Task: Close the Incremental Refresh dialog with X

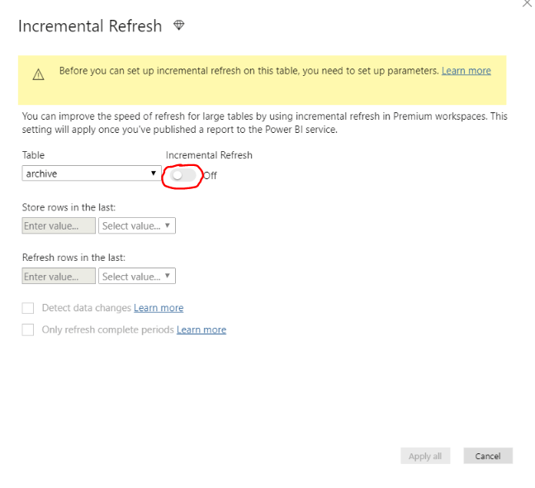Action: (527, 3)
